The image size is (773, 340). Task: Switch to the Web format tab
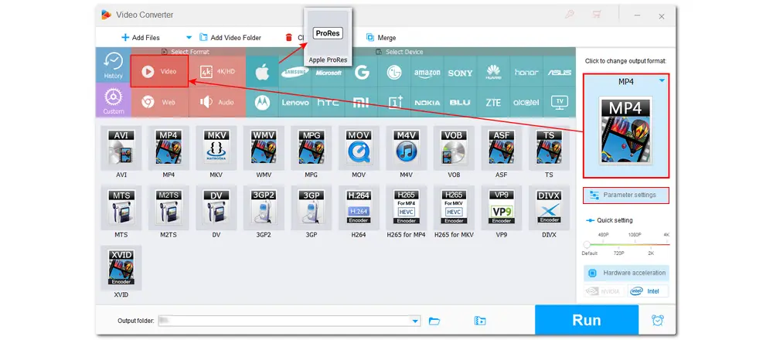160,103
